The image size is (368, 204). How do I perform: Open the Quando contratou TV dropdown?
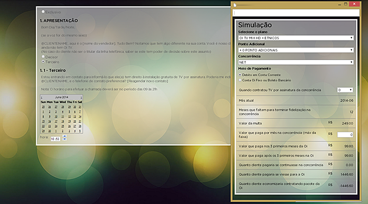tap(345, 90)
